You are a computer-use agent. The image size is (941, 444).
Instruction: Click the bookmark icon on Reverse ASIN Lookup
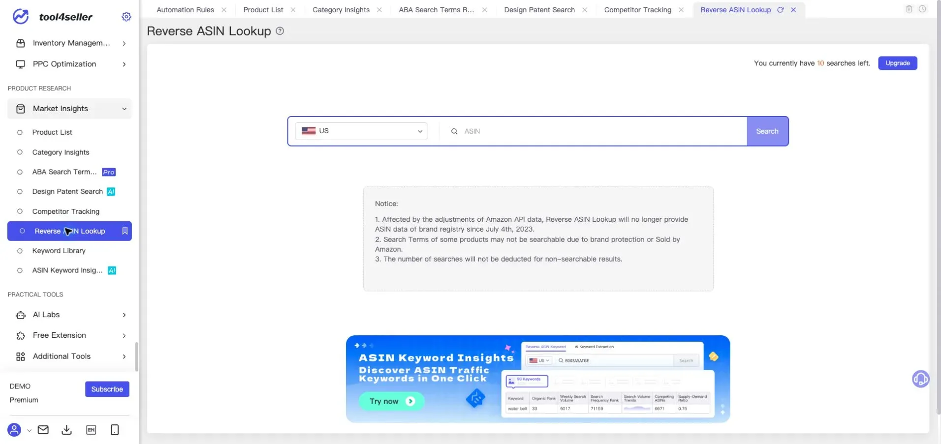(125, 231)
